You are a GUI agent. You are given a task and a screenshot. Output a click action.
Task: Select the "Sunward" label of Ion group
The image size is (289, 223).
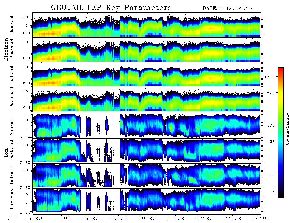pos(12,126)
